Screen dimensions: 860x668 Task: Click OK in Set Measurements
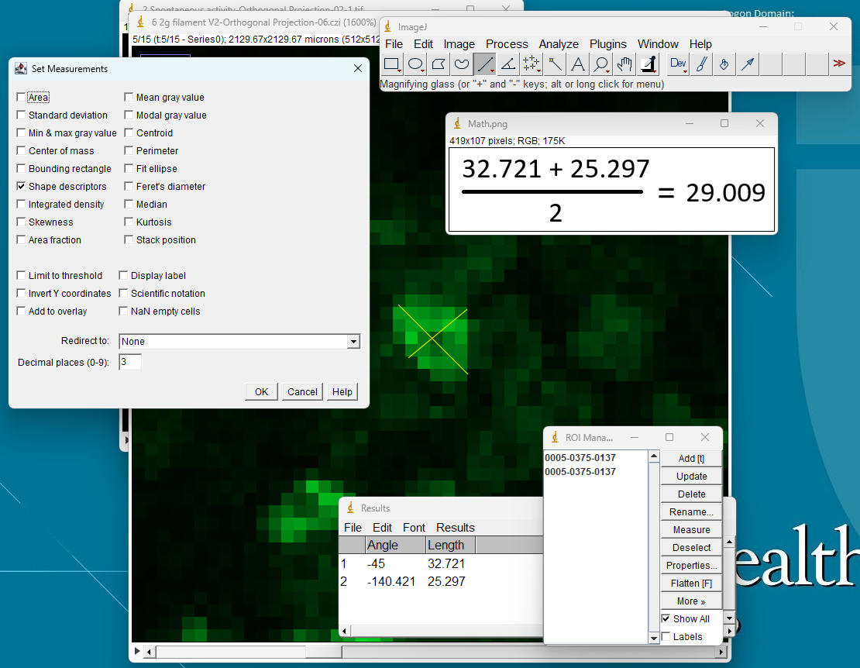pos(261,392)
